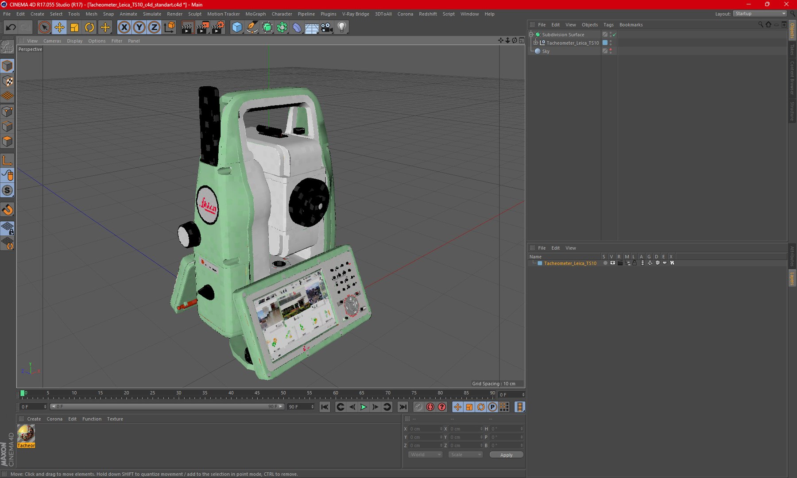Add a Camera object from the toolbar
797x478 pixels.
pos(327,27)
